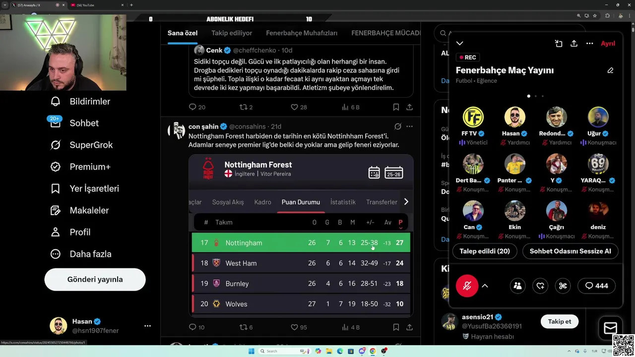Open FF TV host avatar in space

pos(473,117)
